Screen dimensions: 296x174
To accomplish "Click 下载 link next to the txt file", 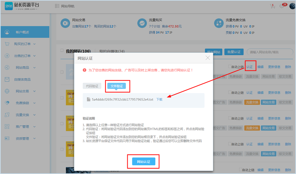I will [x=159, y=99].
